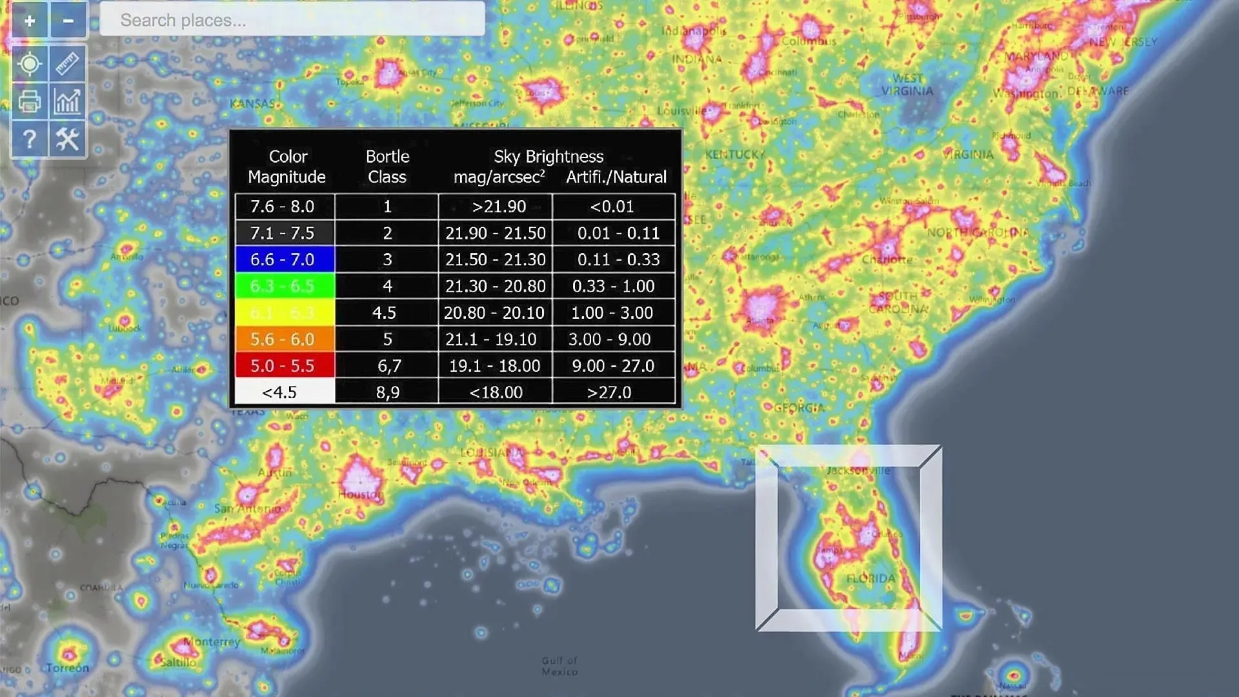Click the Charlotte city label

click(x=887, y=259)
